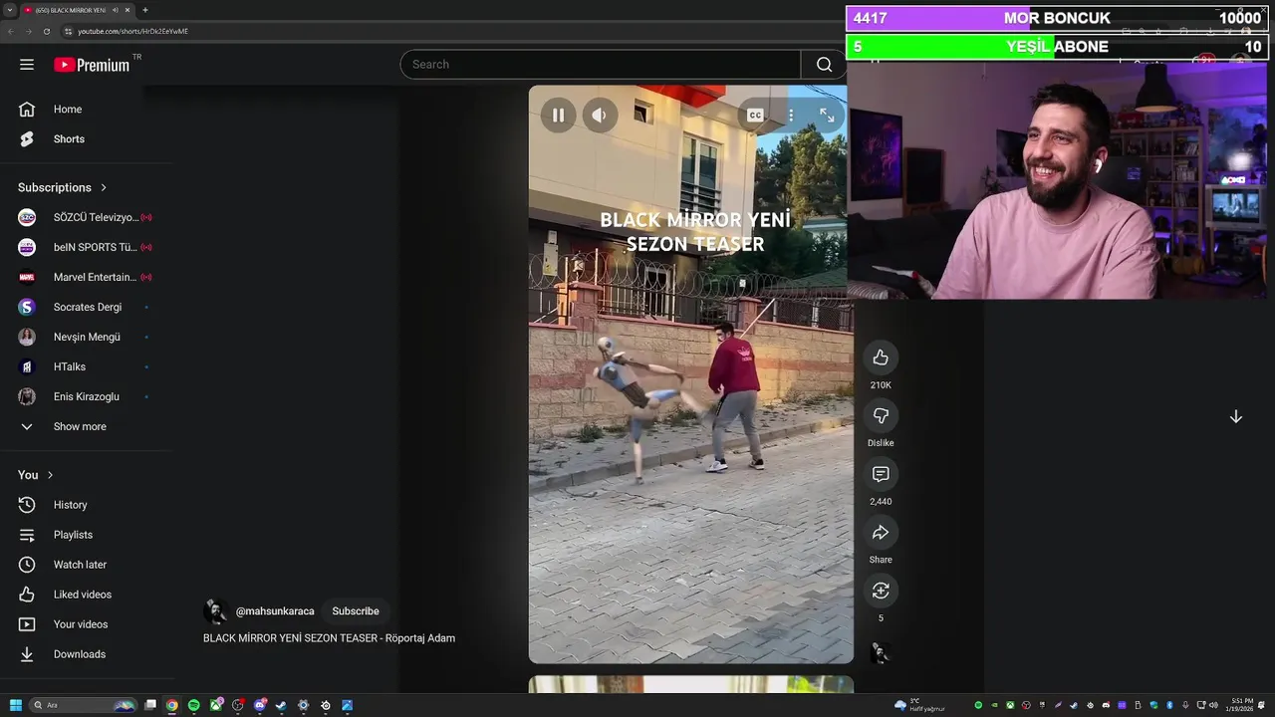This screenshot has height=717, width=1275.
Task: Go to next Short with down arrow
Action: tap(1235, 416)
